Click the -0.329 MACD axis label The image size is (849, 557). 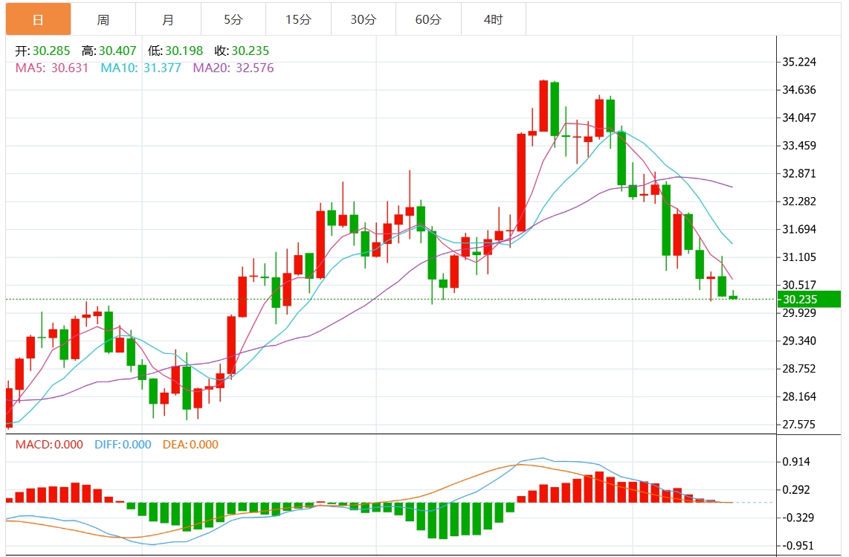(x=798, y=518)
